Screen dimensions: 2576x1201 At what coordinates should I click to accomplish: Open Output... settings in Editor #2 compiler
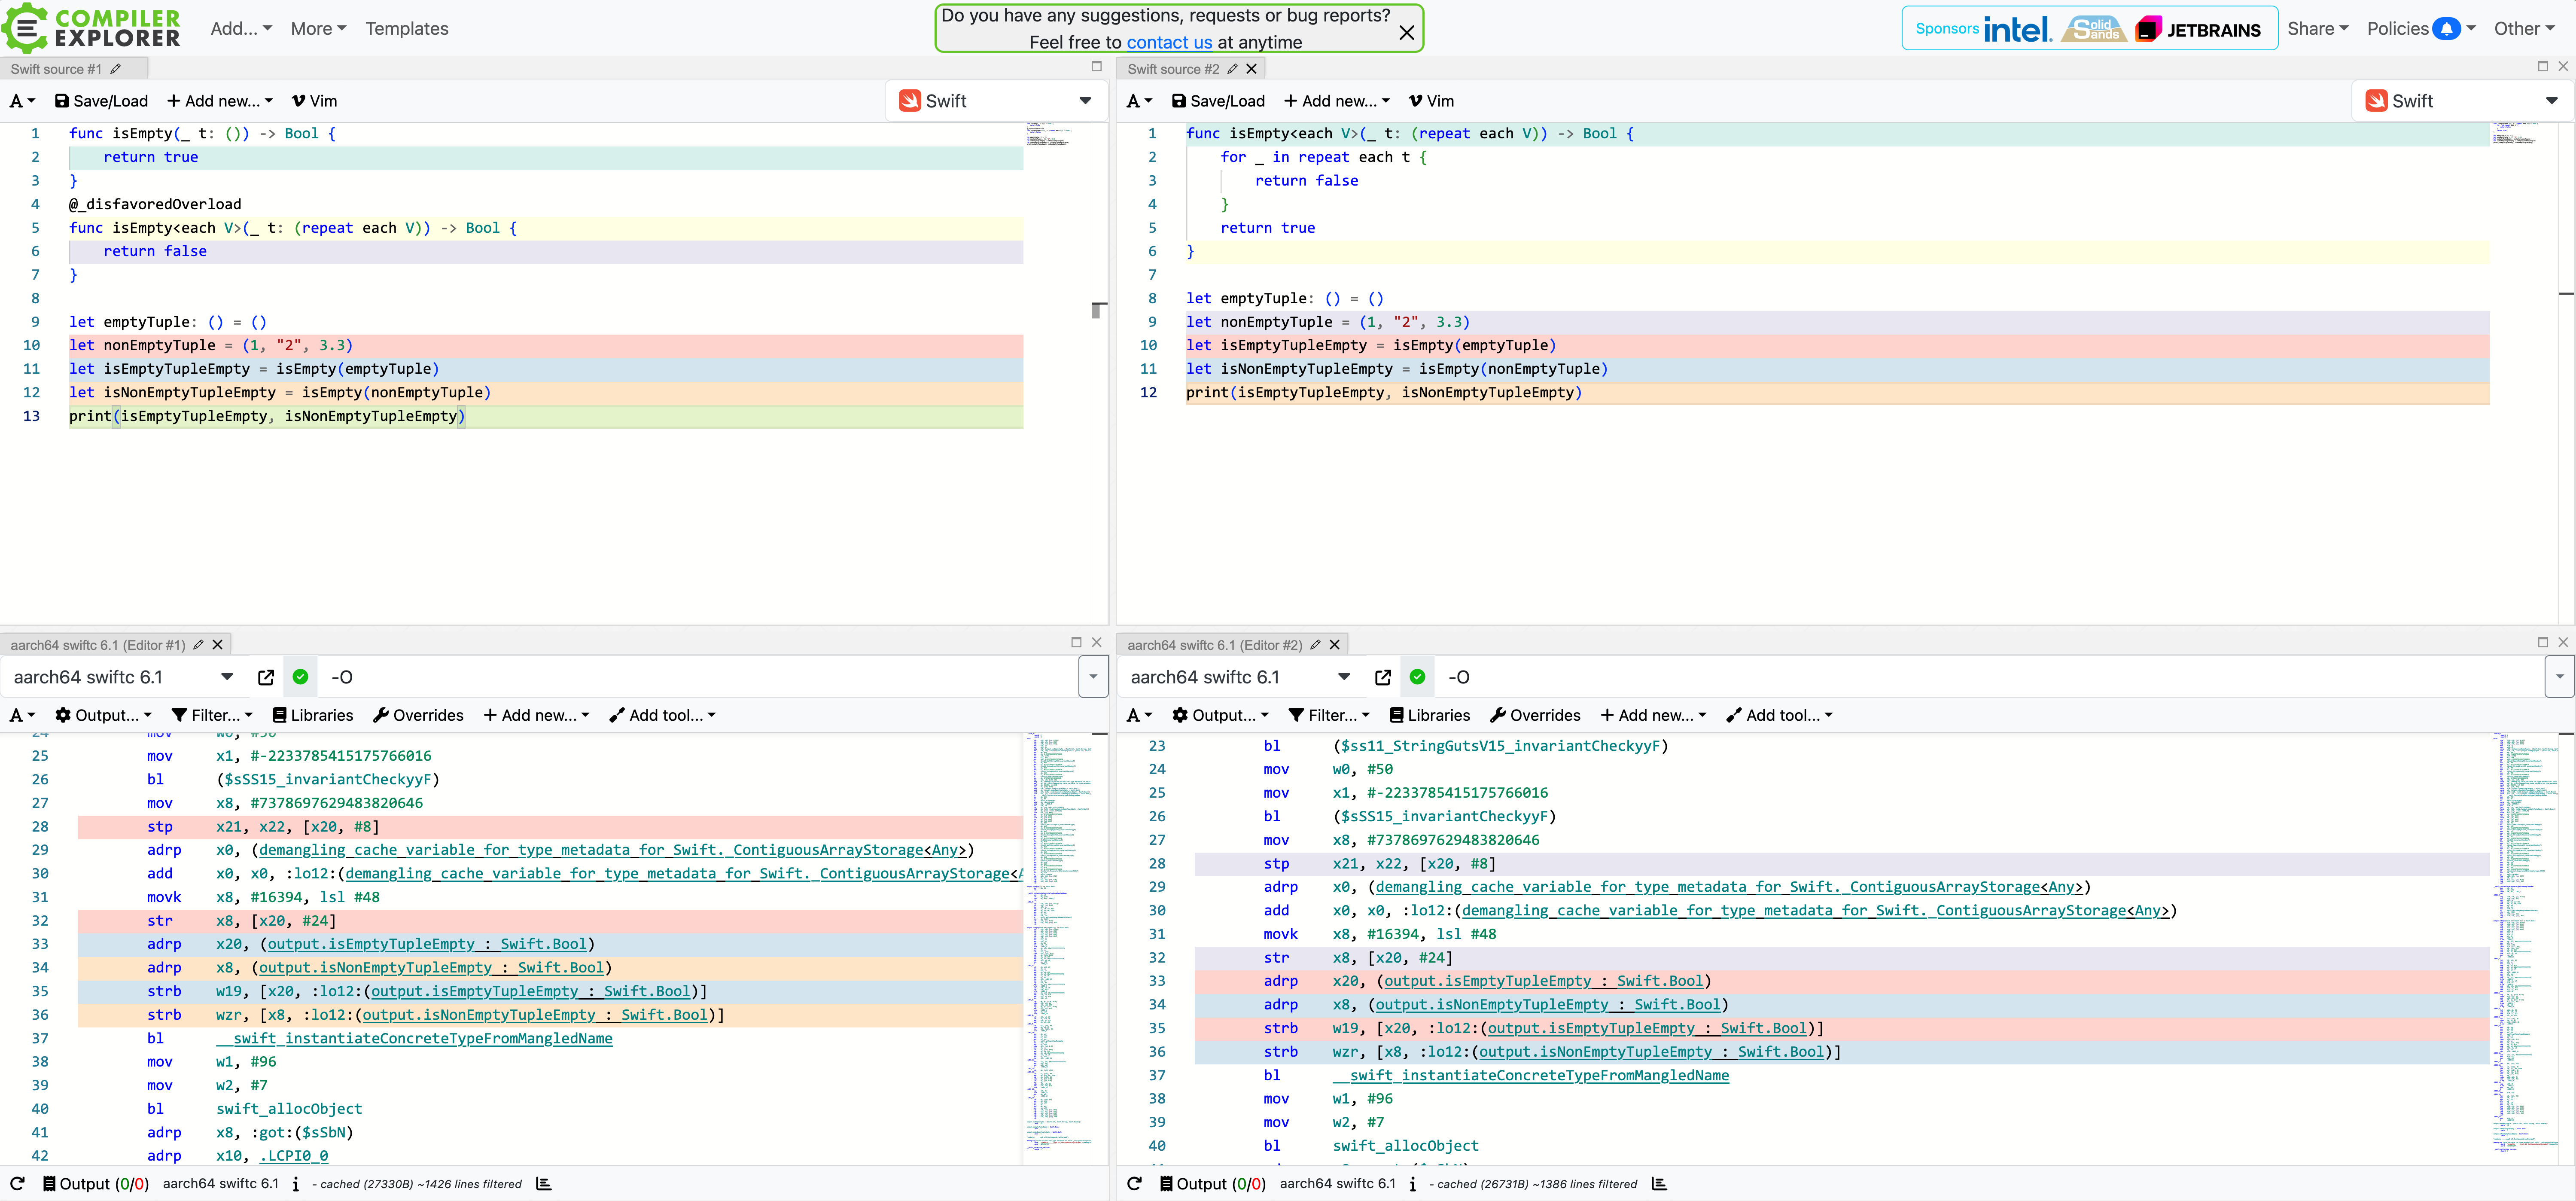[x=1220, y=715]
